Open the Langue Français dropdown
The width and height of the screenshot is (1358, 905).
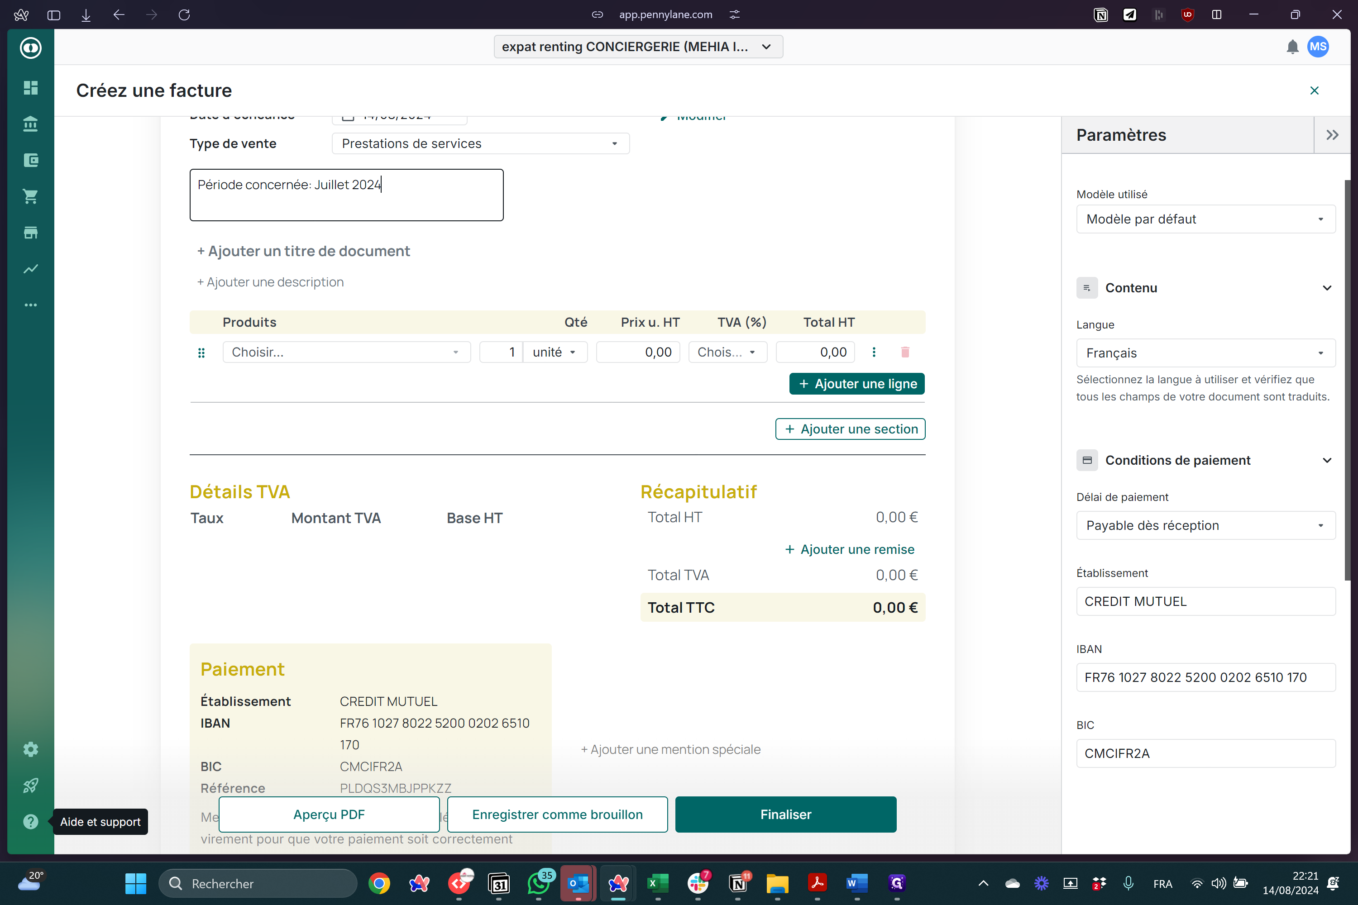point(1205,353)
